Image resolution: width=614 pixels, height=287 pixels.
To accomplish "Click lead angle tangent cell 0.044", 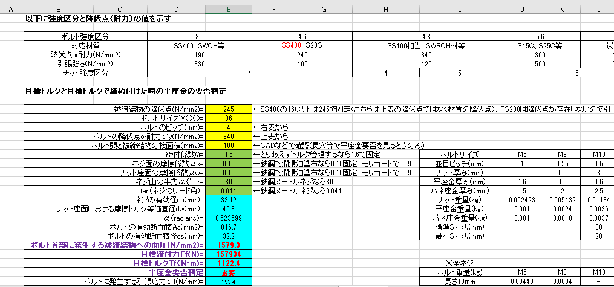I will (229, 191).
